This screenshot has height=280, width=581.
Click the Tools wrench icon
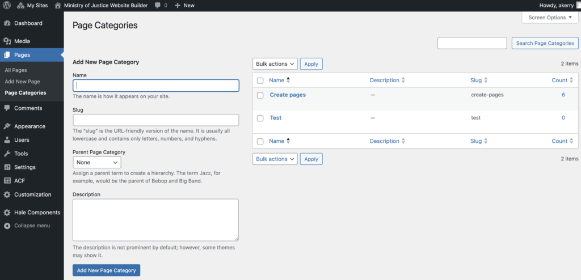click(x=7, y=154)
